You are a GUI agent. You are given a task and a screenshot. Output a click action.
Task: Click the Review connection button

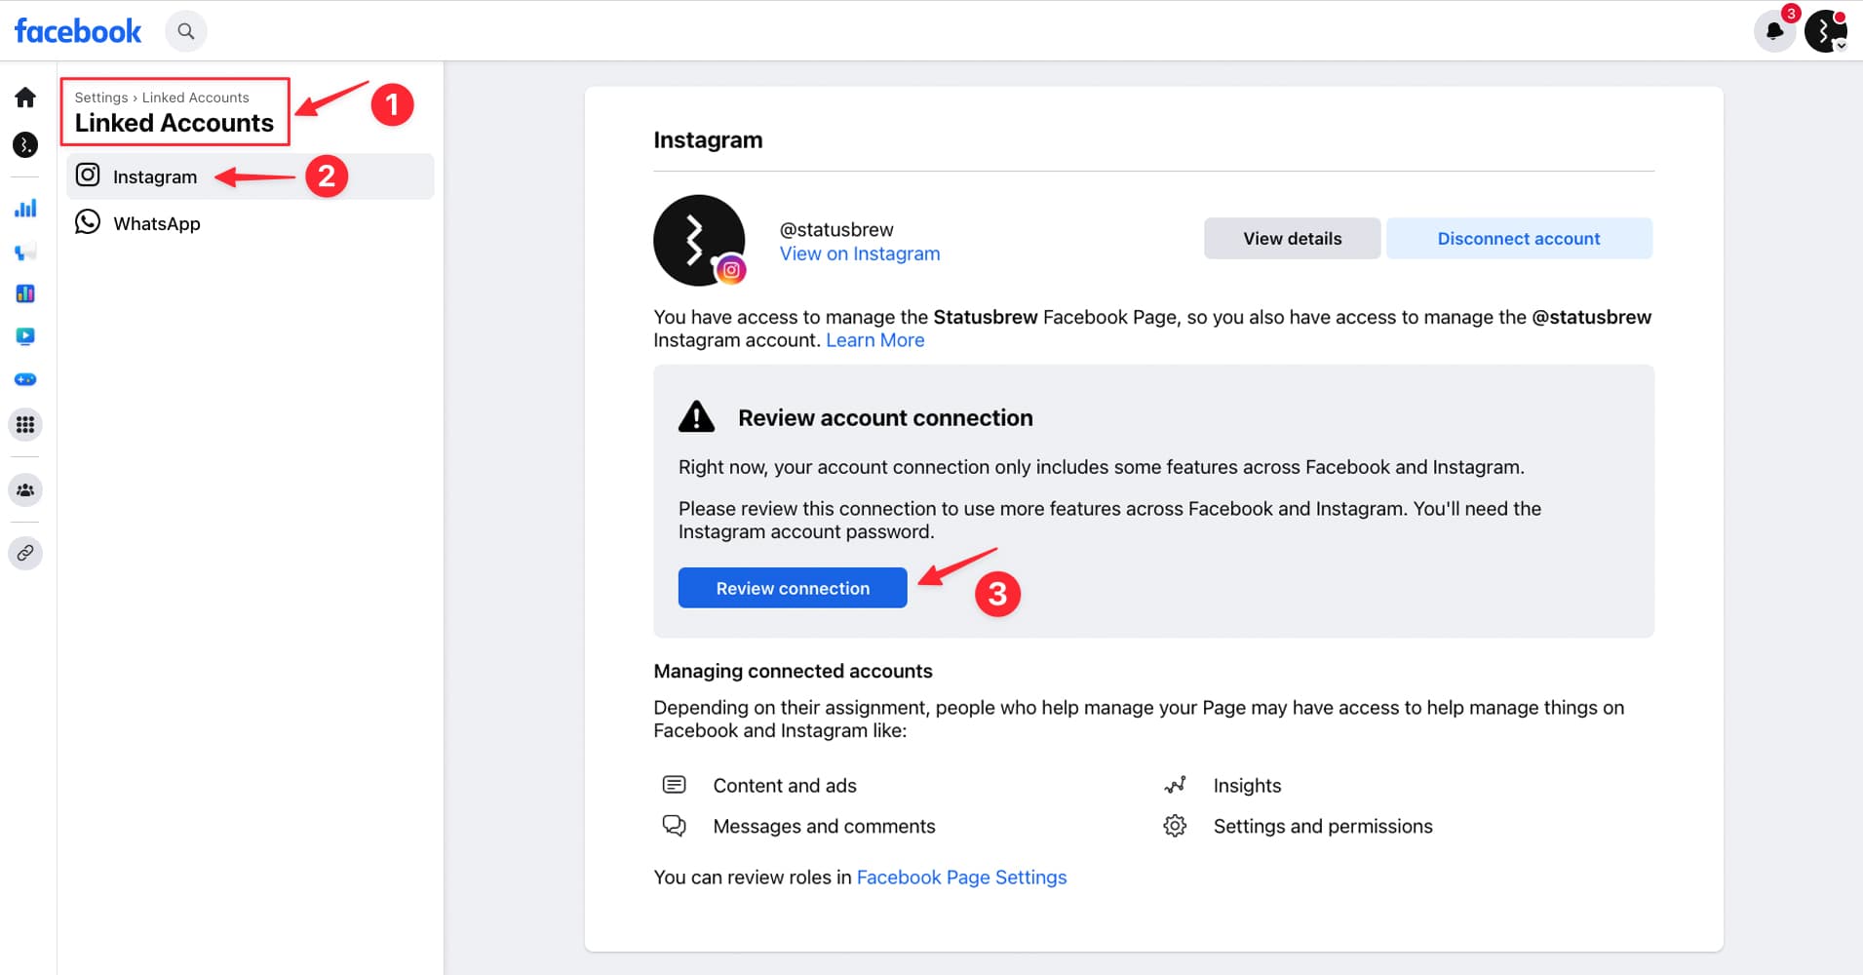pyautogui.click(x=793, y=588)
